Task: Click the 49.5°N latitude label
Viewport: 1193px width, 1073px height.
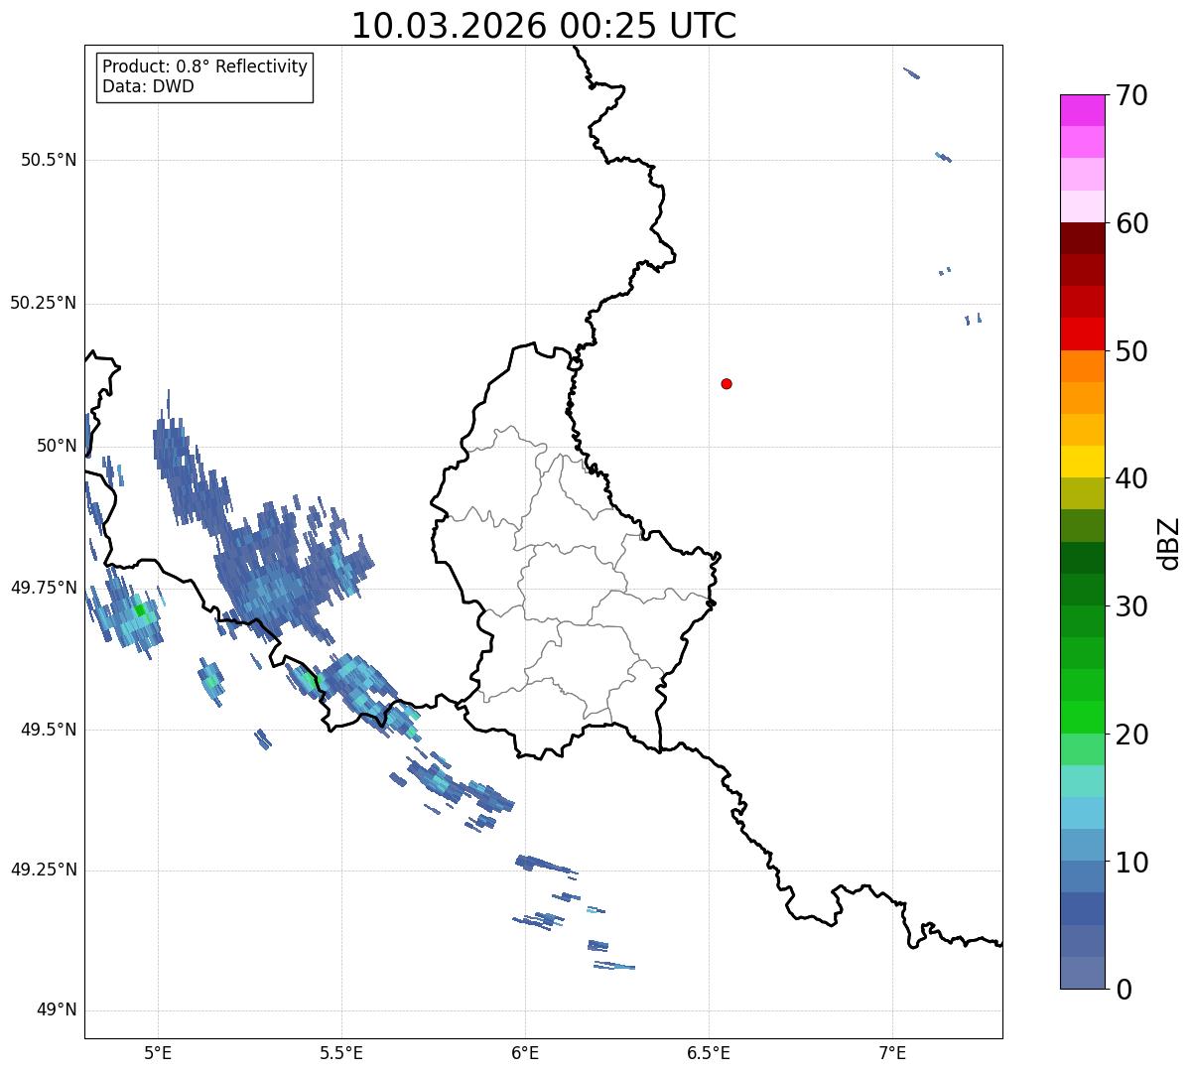Action: coord(48,730)
